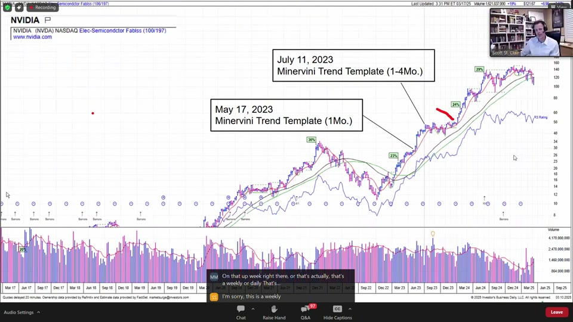Raise your hand in the webinar

coord(274,312)
